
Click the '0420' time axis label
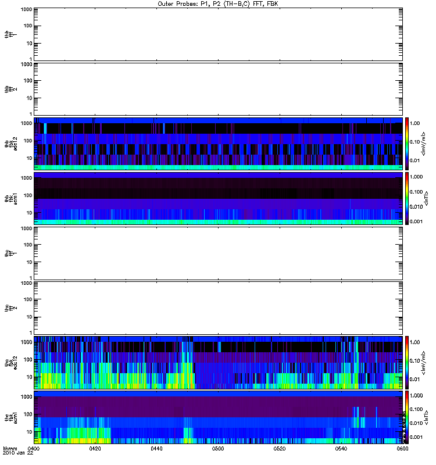pyautogui.click(x=95, y=449)
